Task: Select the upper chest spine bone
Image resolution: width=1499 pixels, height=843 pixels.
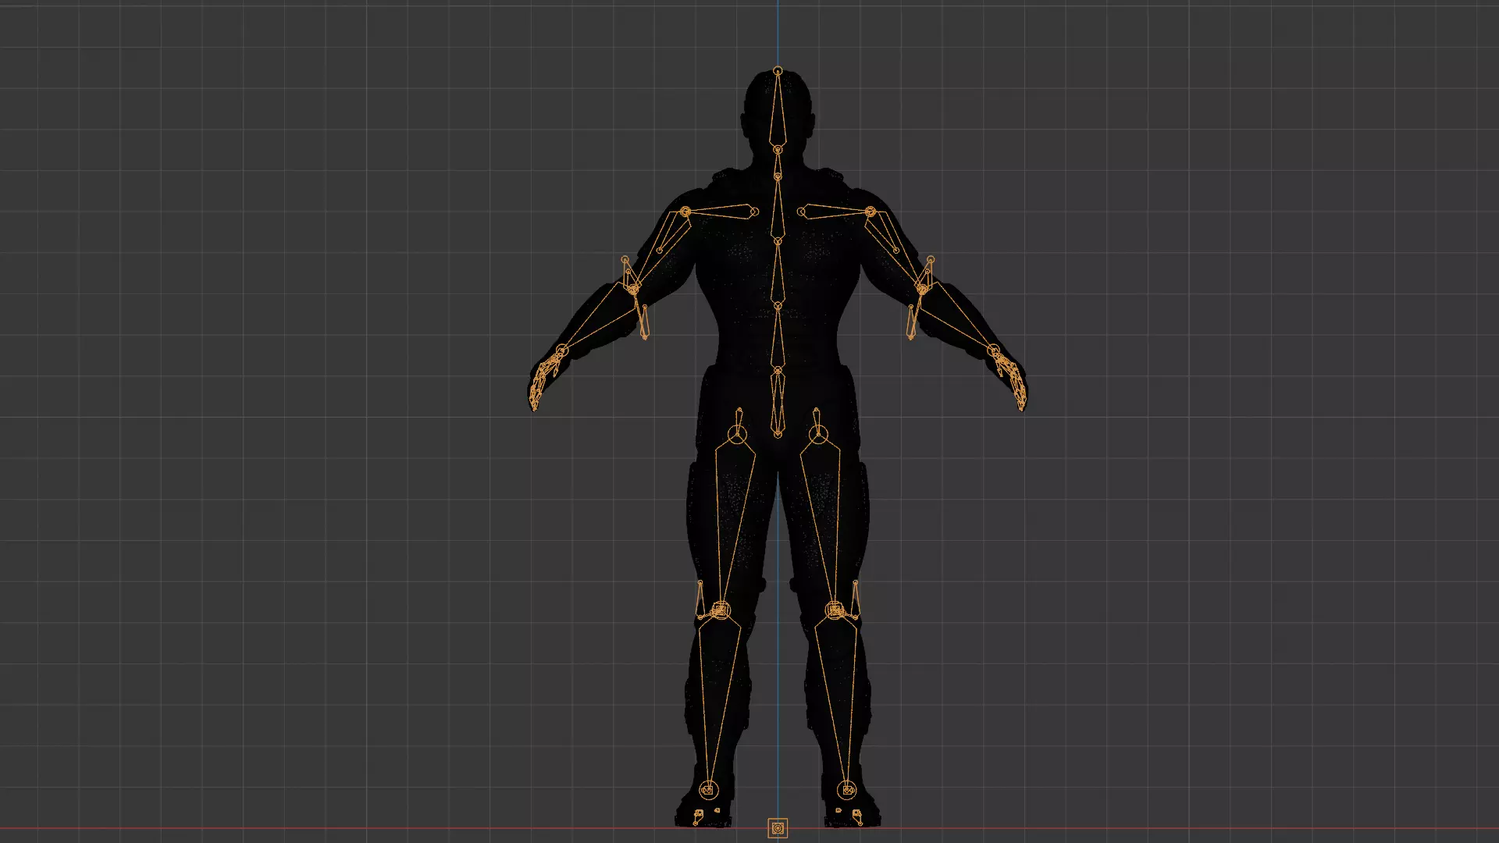Action: [x=778, y=208]
